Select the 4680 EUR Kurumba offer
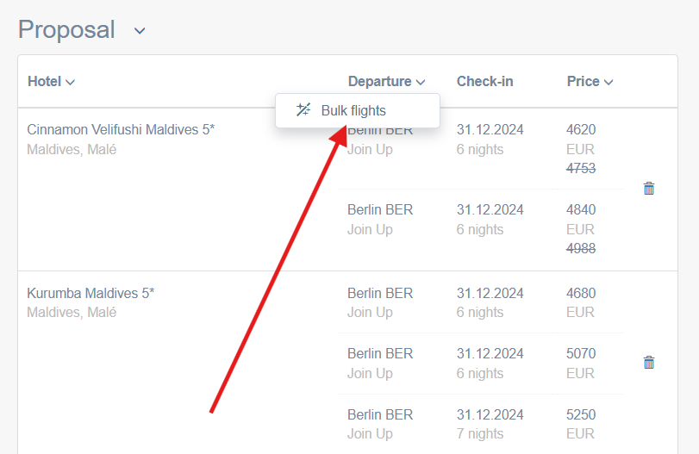This screenshot has height=454, width=699. click(580, 293)
